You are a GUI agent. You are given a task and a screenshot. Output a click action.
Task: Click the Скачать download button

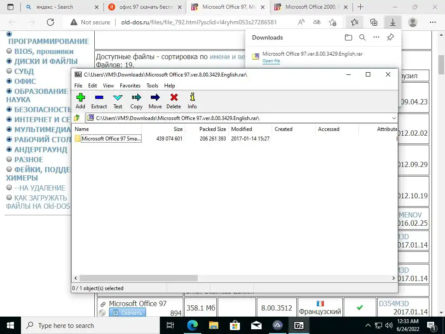click(x=127, y=313)
